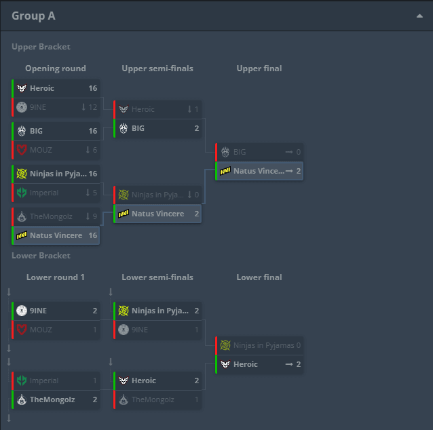
Task: Open Heroic team name in Opening round
Action: [42, 88]
